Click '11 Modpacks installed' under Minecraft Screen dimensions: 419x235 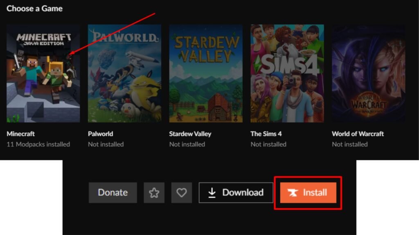pos(38,144)
